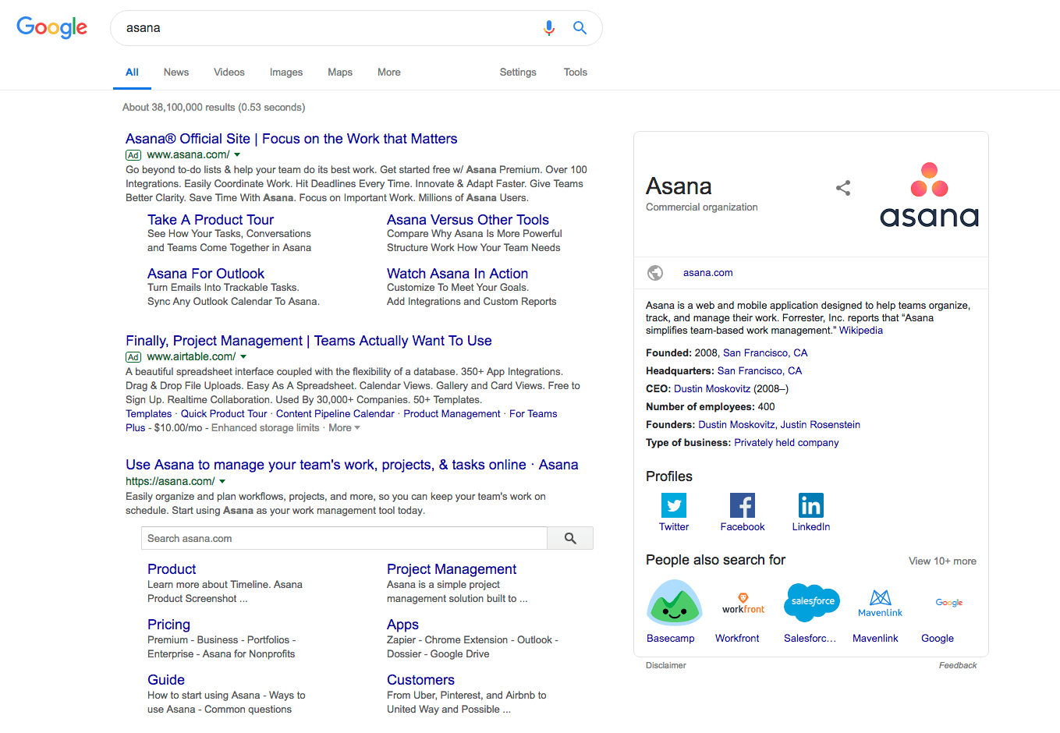The width and height of the screenshot is (1060, 733).
Task: Open the Apps sitelink
Action: pyautogui.click(x=402, y=625)
